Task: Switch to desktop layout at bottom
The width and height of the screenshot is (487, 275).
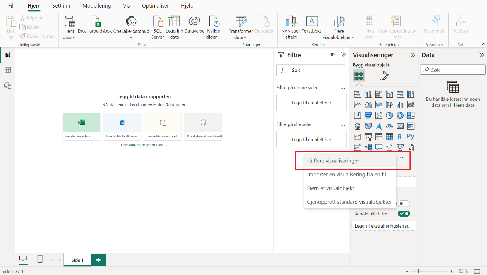Action: (x=23, y=259)
